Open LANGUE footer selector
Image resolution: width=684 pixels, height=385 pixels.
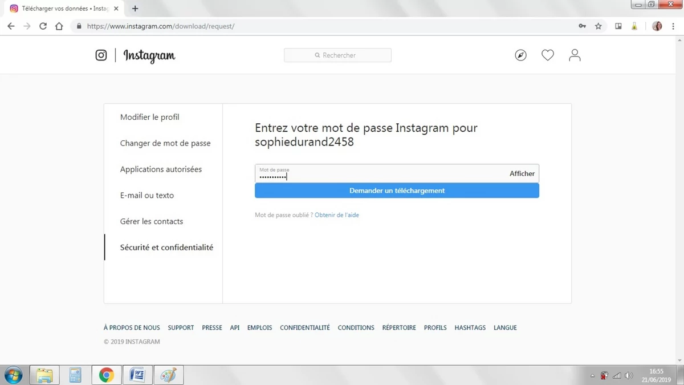click(505, 327)
